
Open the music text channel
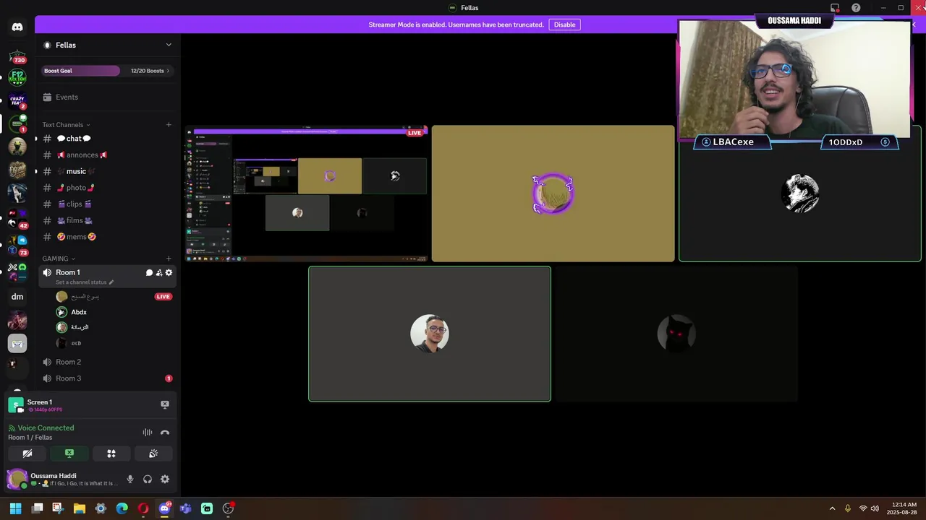tap(107, 171)
